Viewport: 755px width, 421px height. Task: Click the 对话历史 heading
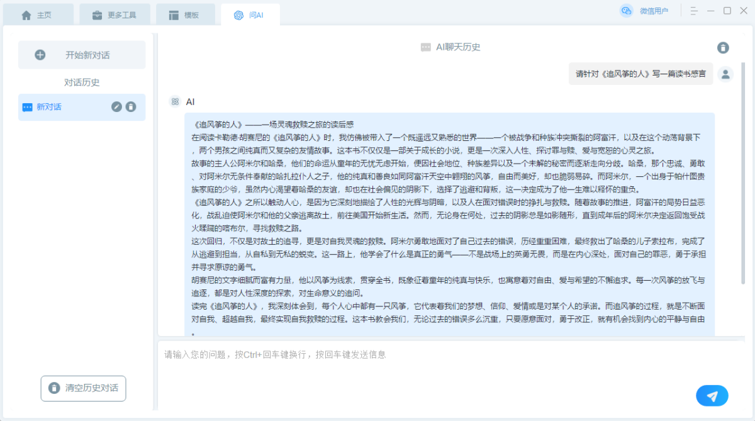click(x=82, y=82)
